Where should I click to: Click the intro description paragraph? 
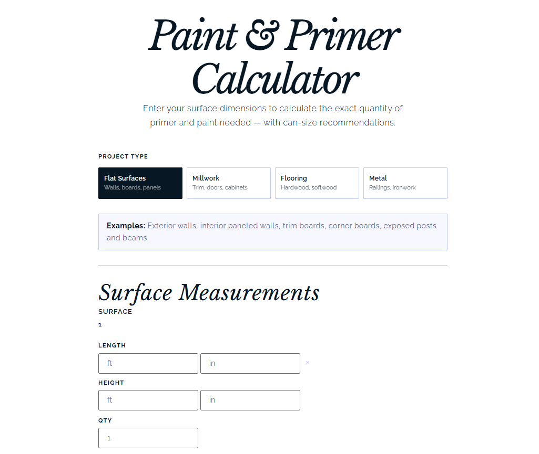pos(273,115)
